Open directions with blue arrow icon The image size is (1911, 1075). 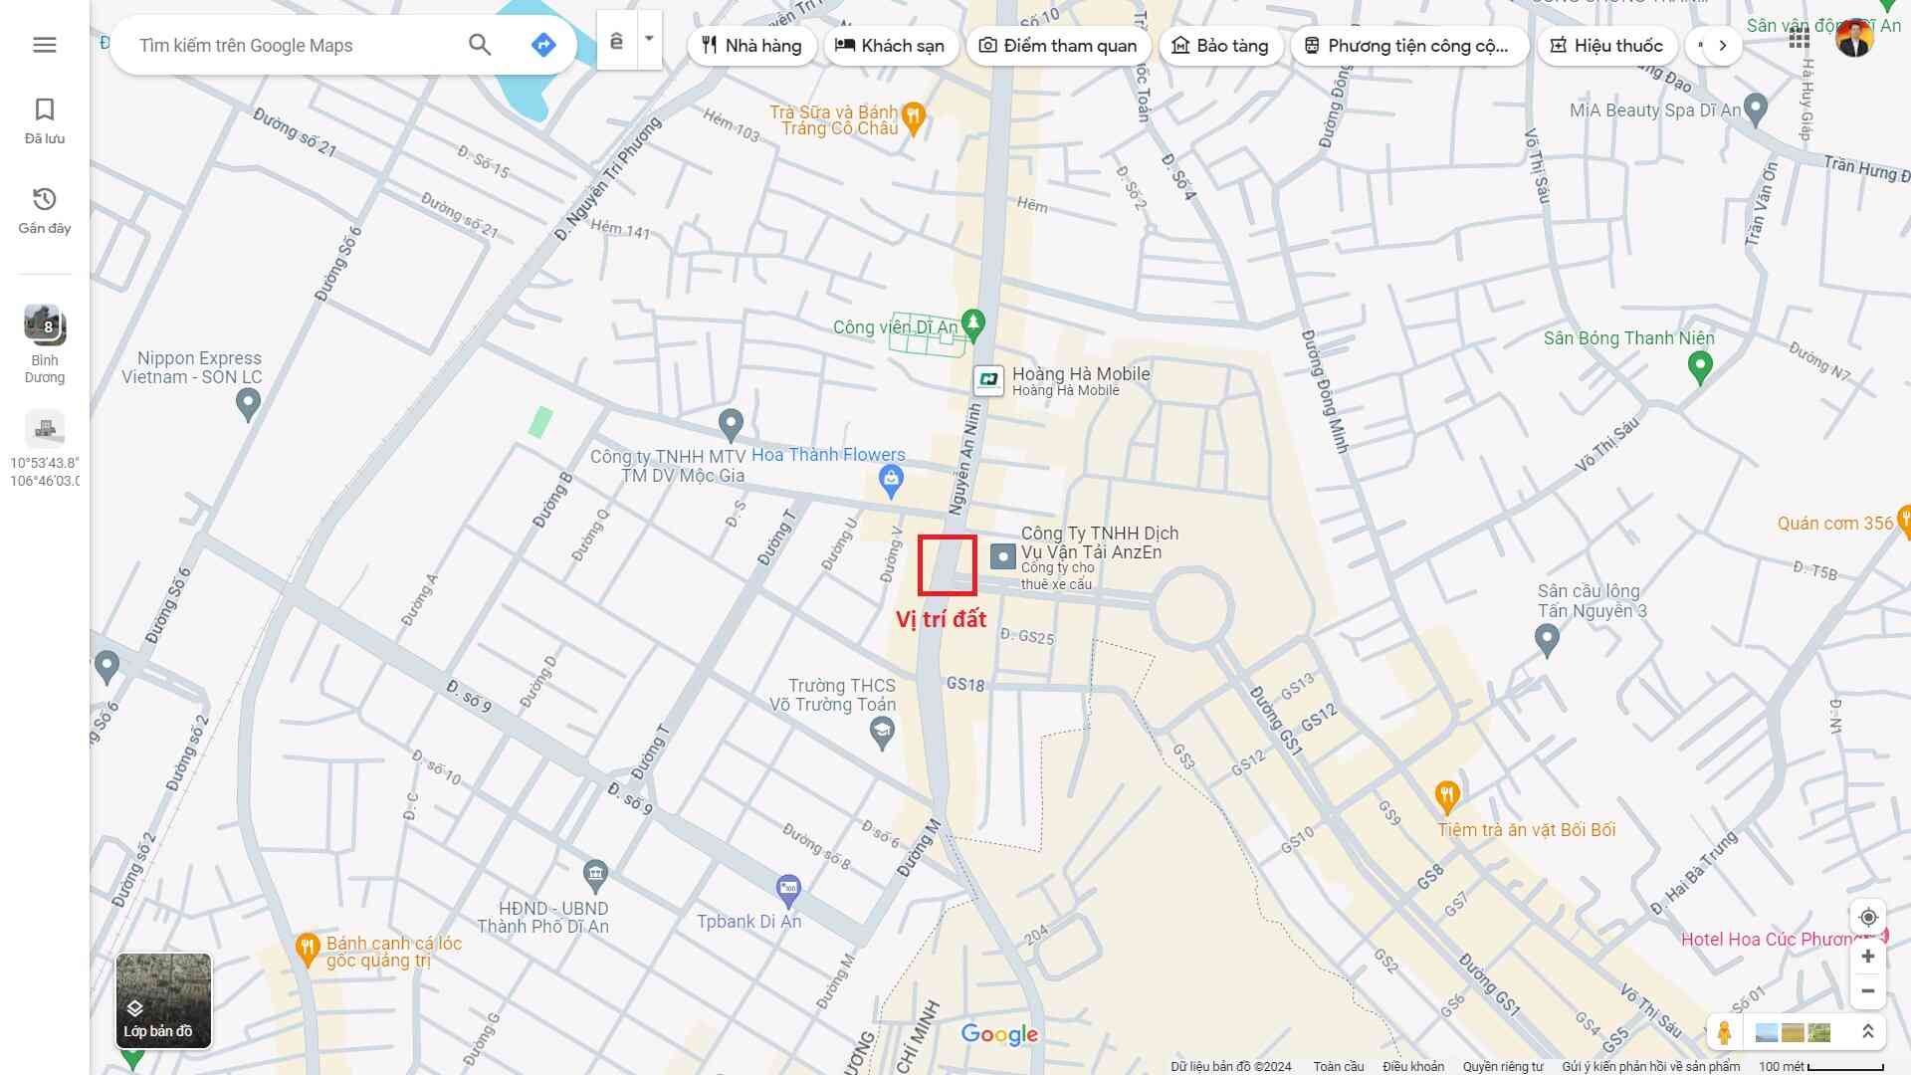click(x=543, y=45)
